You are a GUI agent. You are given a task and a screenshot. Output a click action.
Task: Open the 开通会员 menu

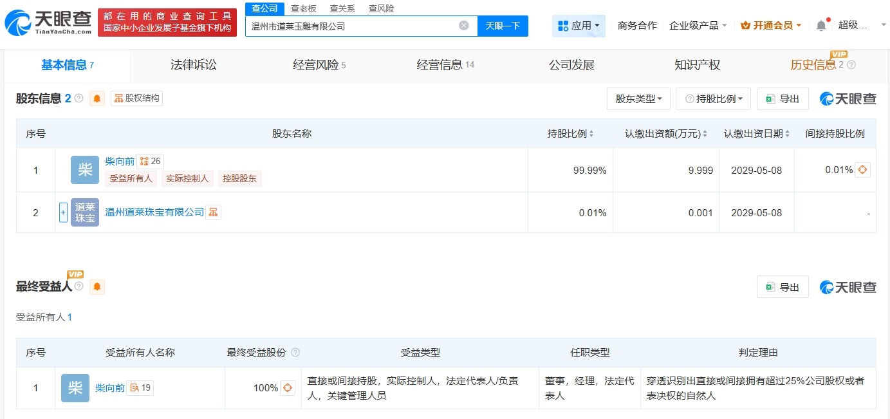click(771, 24)
